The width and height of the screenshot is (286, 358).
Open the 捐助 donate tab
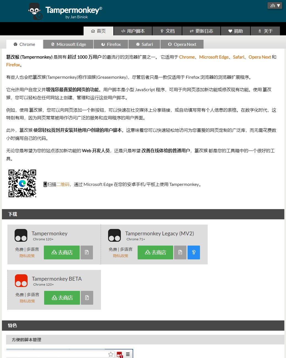tap(236, 31)
